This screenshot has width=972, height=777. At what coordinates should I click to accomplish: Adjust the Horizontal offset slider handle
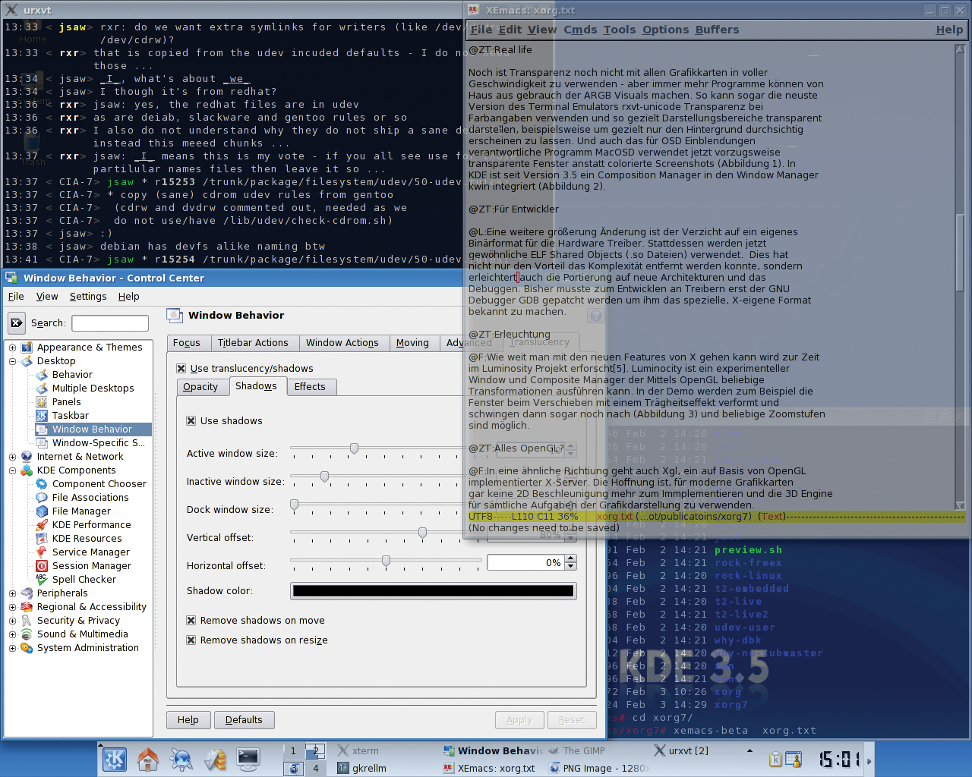point(386,561)
